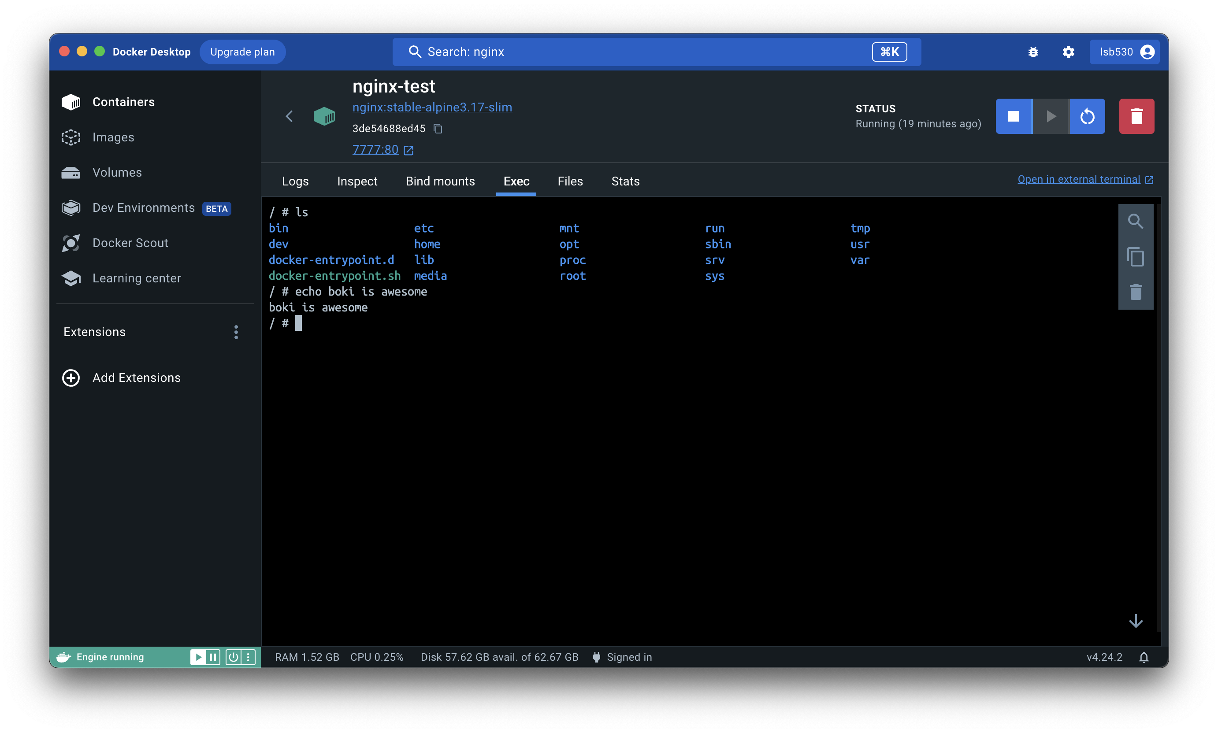The height and width of the screenshot is (733, 1218).
Task: Click the terminal search icon
Action: coord(1135,221)
